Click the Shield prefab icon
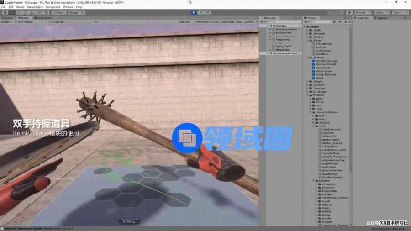 pos(314,78)
